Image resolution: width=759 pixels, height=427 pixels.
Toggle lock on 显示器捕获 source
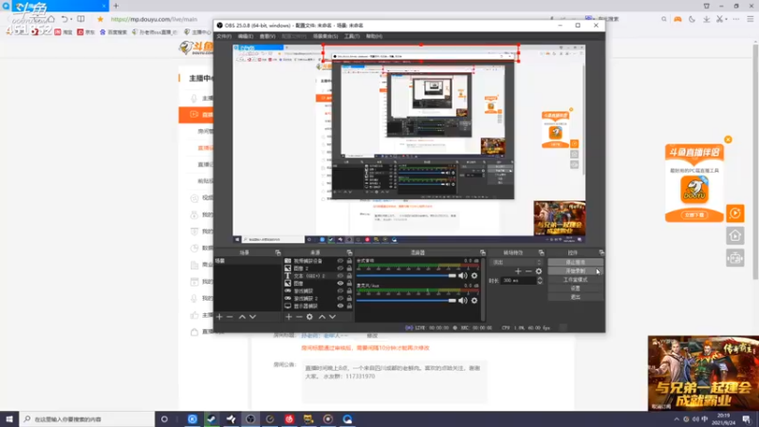pyautogui.click(x=349, y=306)
